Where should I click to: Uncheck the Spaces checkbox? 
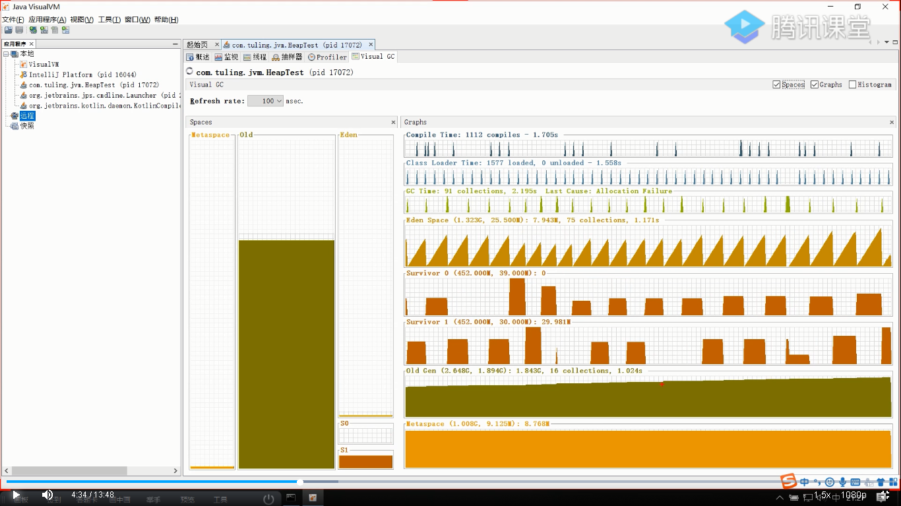[777, 84]
